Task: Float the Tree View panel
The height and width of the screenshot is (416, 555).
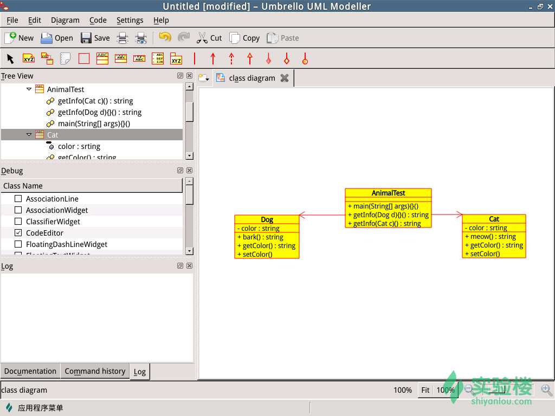Action: [x=180, y=76]
